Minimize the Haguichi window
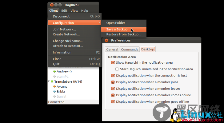This screenshot has height=123, width=224. pos(56,5)
